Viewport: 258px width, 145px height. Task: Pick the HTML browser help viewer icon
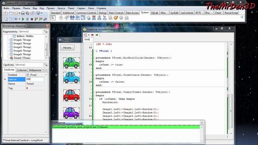point(83,18)
